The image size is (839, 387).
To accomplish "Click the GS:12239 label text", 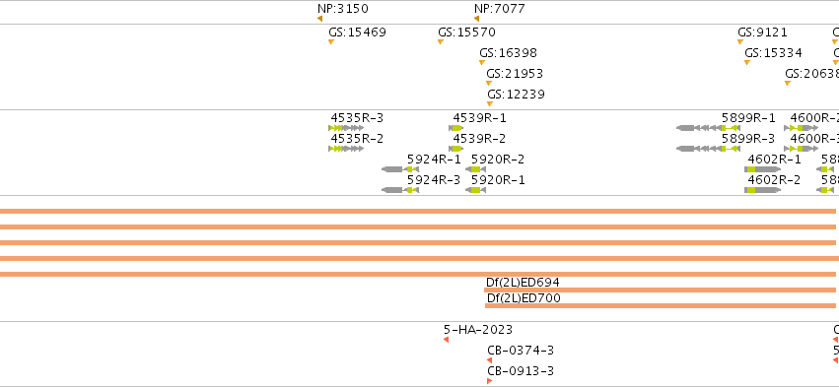I will (516, 95).
